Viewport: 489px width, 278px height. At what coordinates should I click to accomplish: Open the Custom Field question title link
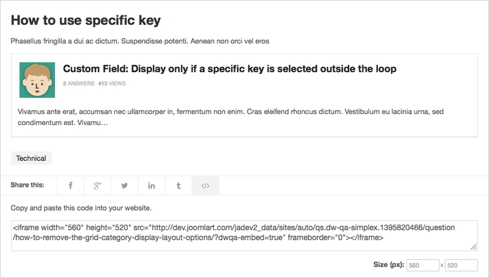click(x=229, y=68)
